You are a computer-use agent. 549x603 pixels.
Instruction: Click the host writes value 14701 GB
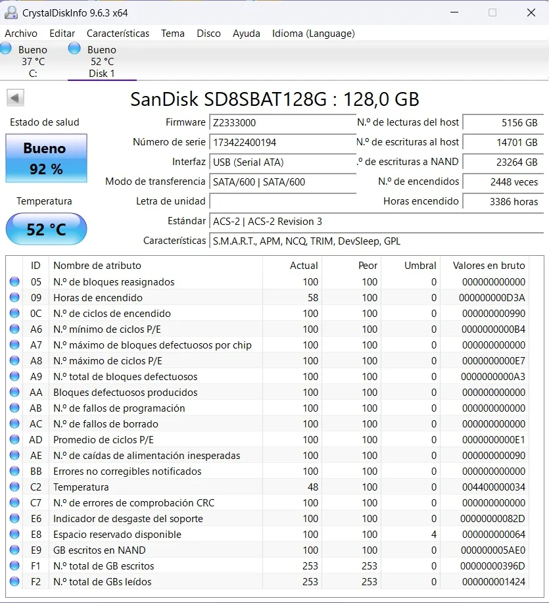[503, 142]
